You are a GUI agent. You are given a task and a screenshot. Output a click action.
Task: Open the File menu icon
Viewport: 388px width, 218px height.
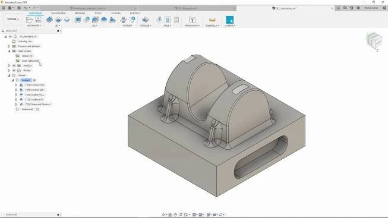pyautogui.click(x=10, y=8)
